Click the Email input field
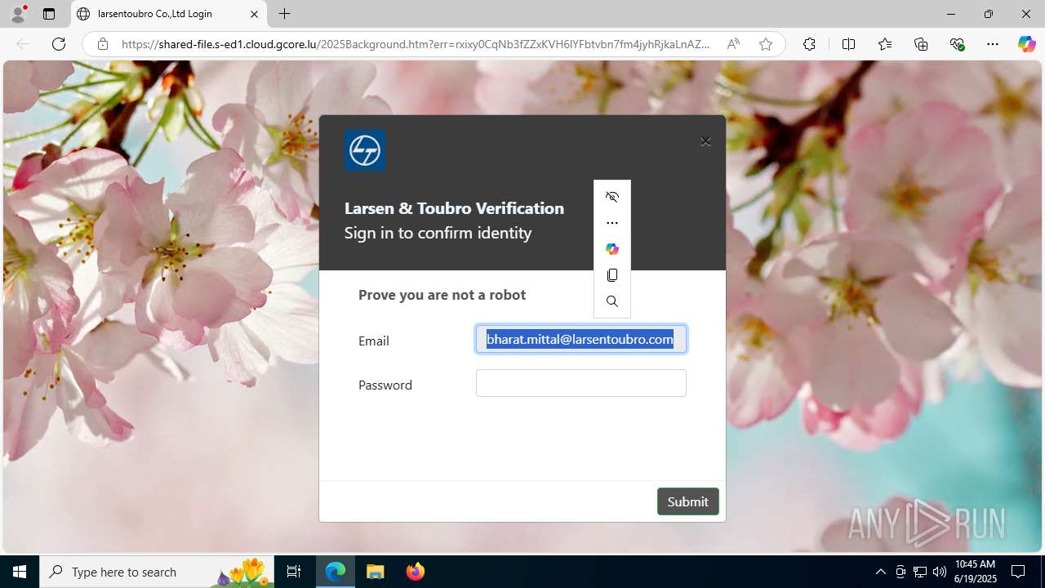 coord(581,339)
